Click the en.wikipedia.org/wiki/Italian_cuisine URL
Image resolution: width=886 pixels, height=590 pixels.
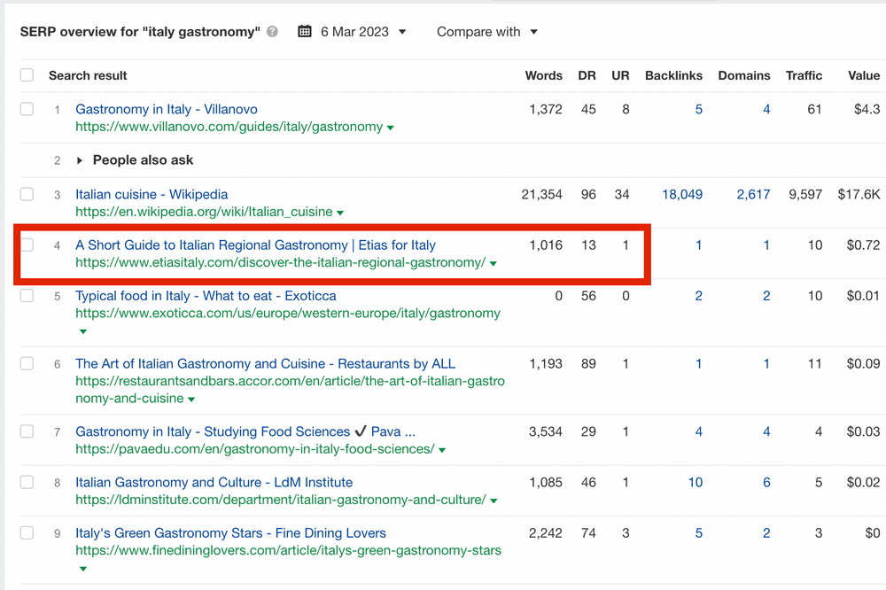[x=204, y=212]
